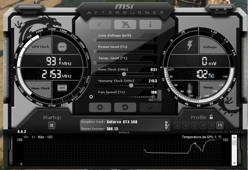This screenshot has width=248, height=170.
Task: Toggle Auto fan speed button
Action: pyautogui.click(x=156, y=100)
